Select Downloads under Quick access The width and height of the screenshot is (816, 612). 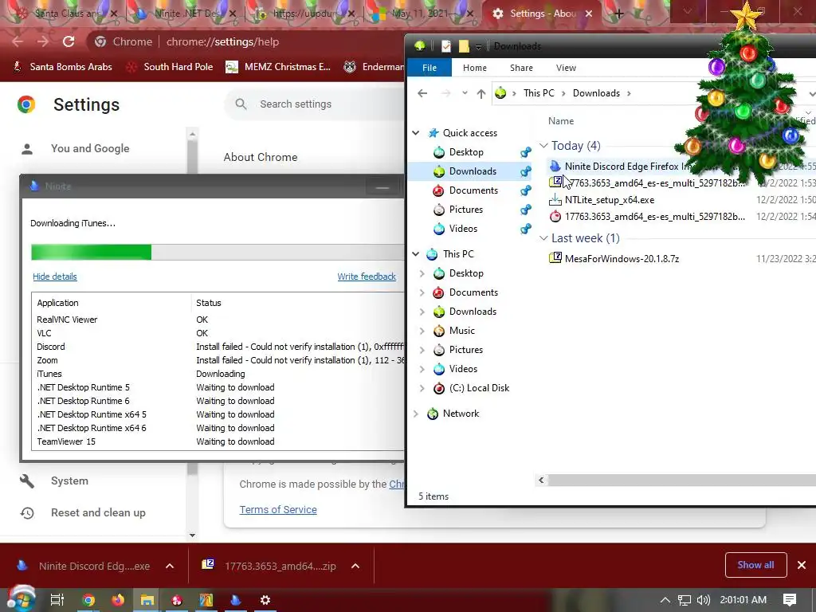tap(473, 171)
